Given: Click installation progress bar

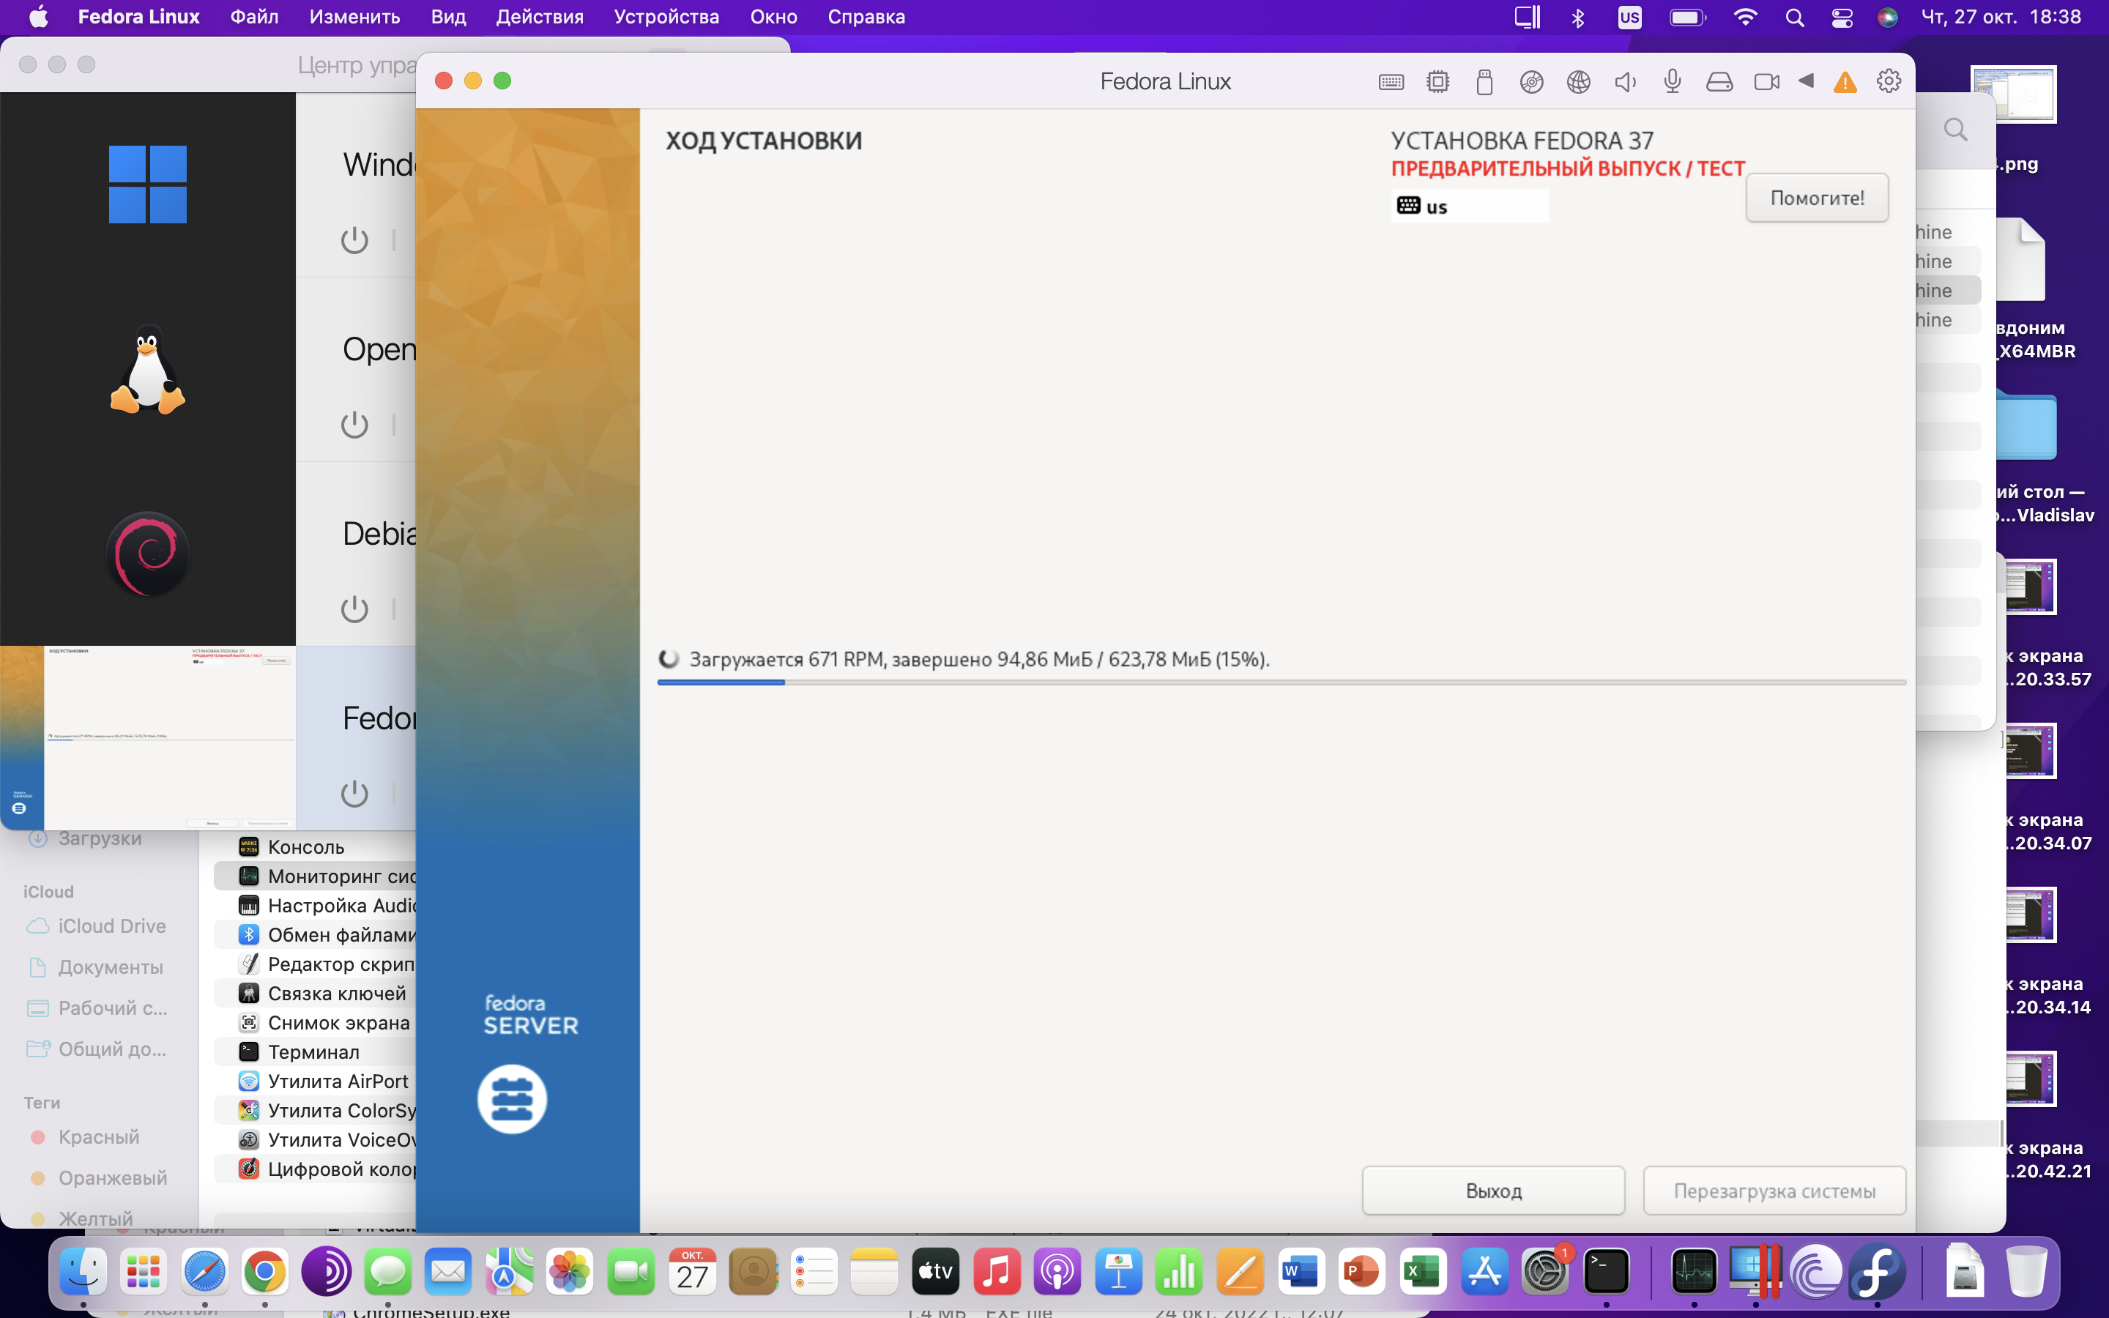Looking at the screenshot, I should click(x=1281, y=682).
